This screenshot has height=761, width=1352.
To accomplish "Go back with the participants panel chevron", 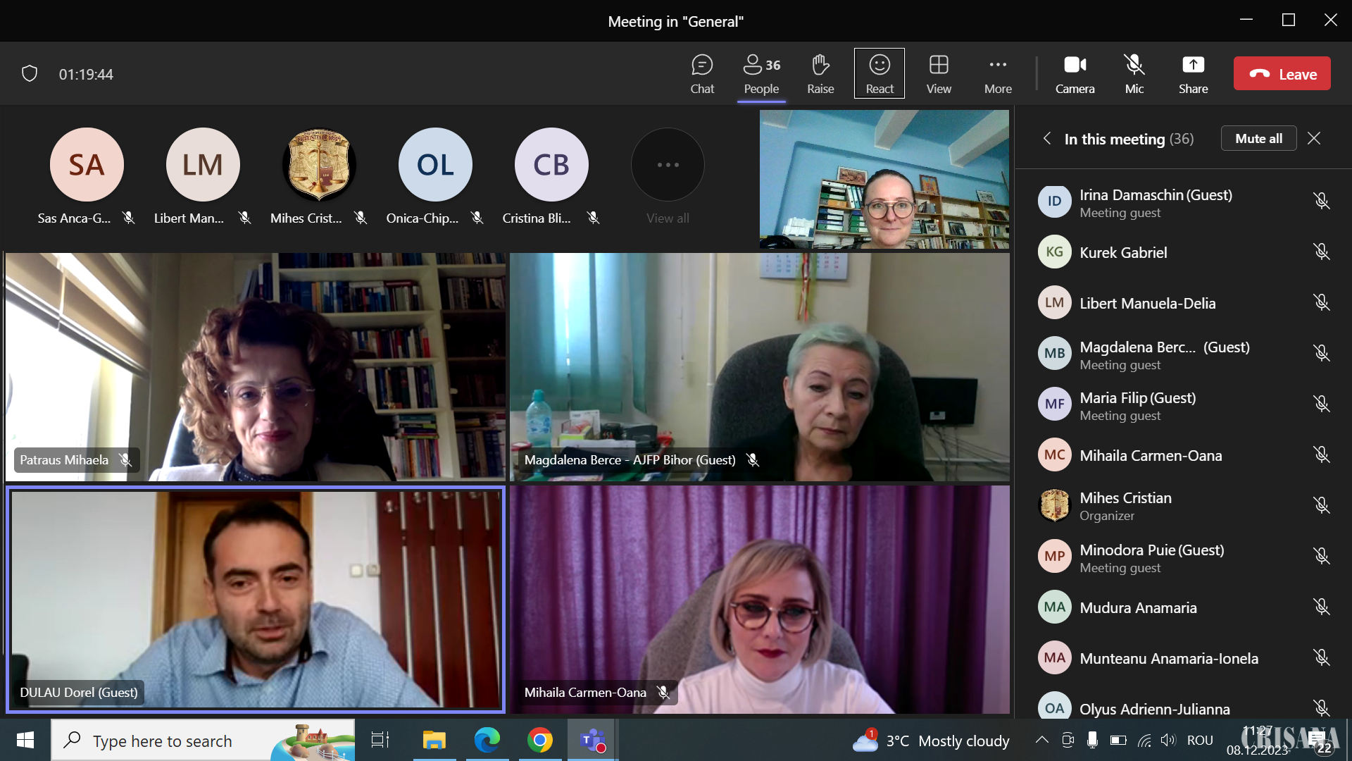I will (x=1047, y=138).
